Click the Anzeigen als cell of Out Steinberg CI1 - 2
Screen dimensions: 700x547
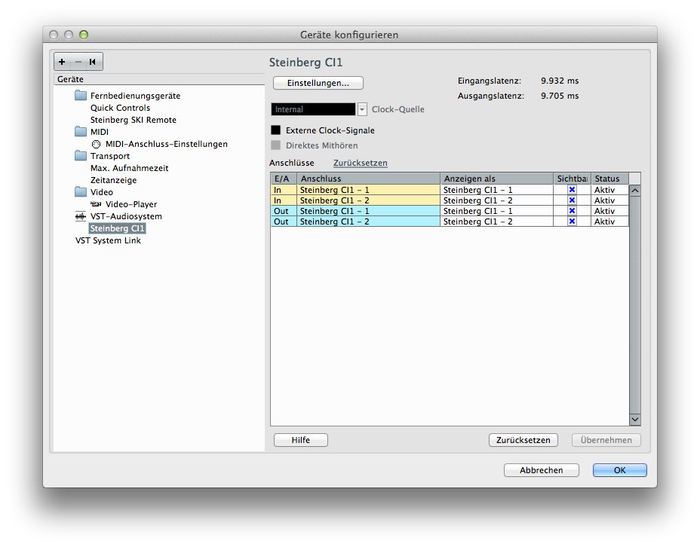[496, 222]
